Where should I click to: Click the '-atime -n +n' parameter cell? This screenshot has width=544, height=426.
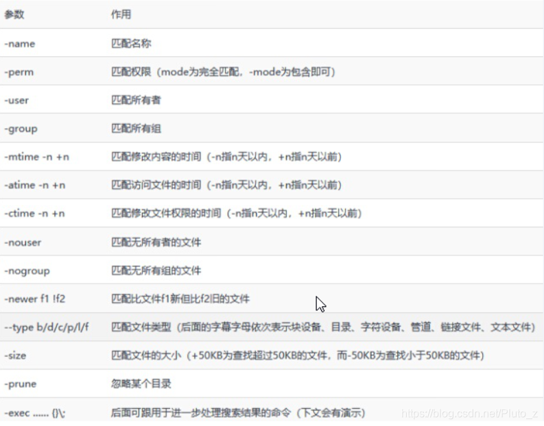tap(35, 186)
